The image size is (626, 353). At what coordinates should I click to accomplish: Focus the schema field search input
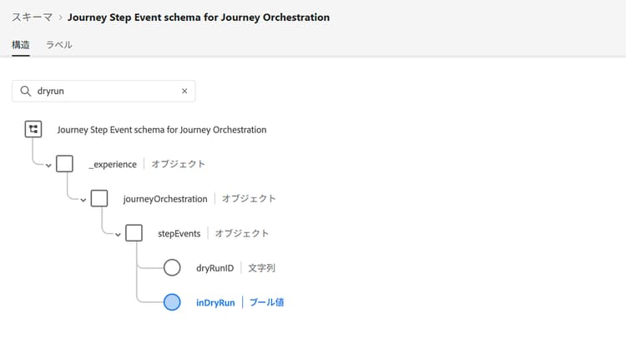104,91
